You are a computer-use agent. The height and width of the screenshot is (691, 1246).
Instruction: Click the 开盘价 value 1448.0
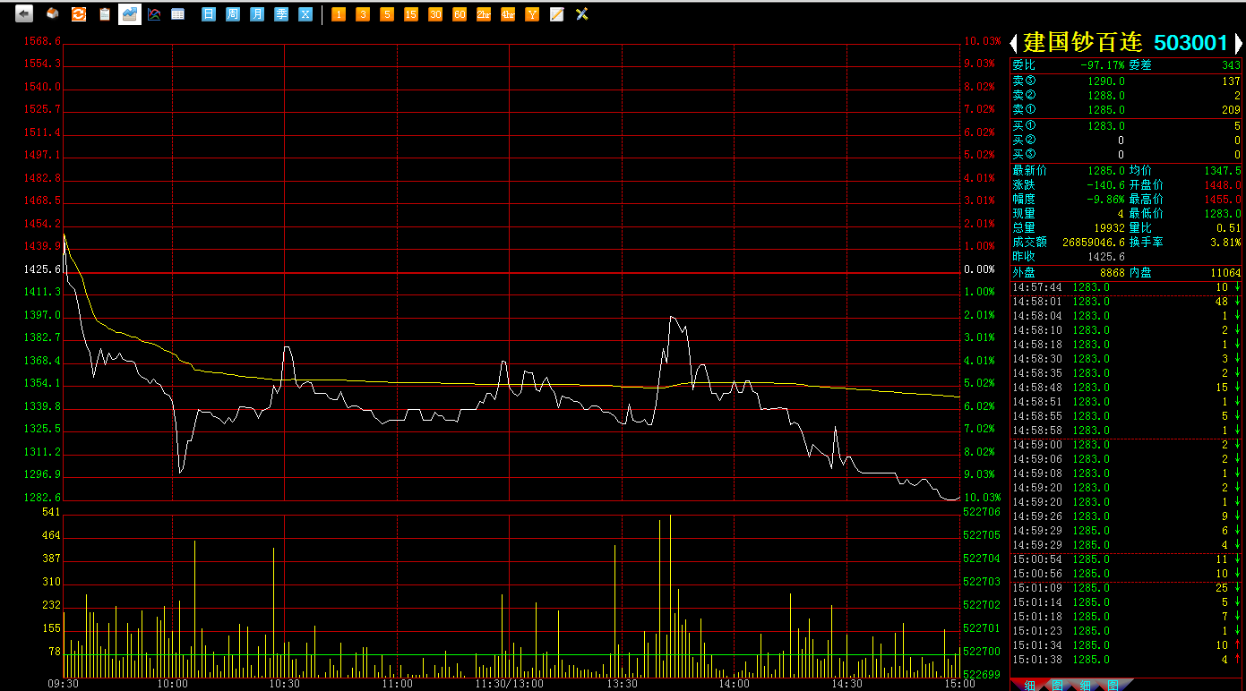(1223, 185)
